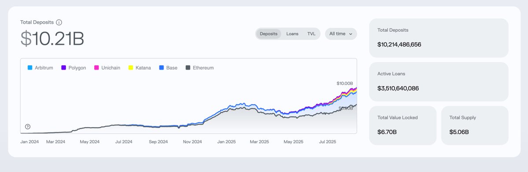Viewport: 528px width, 172px height.
Task: Click the $10.00B axis label on chart
Action: pos(344,84)
